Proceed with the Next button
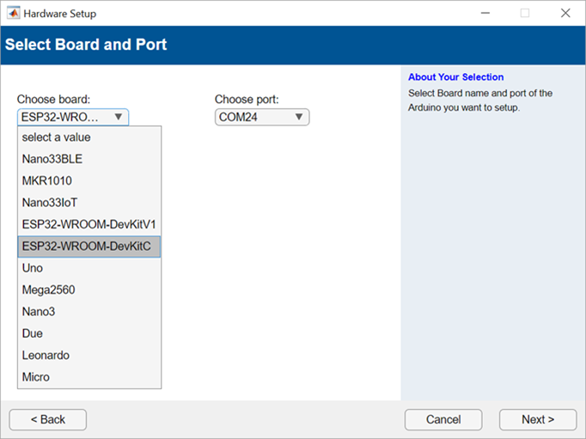Image resolution: width=586 pixels, height=439 pixels. click(538, 419)
